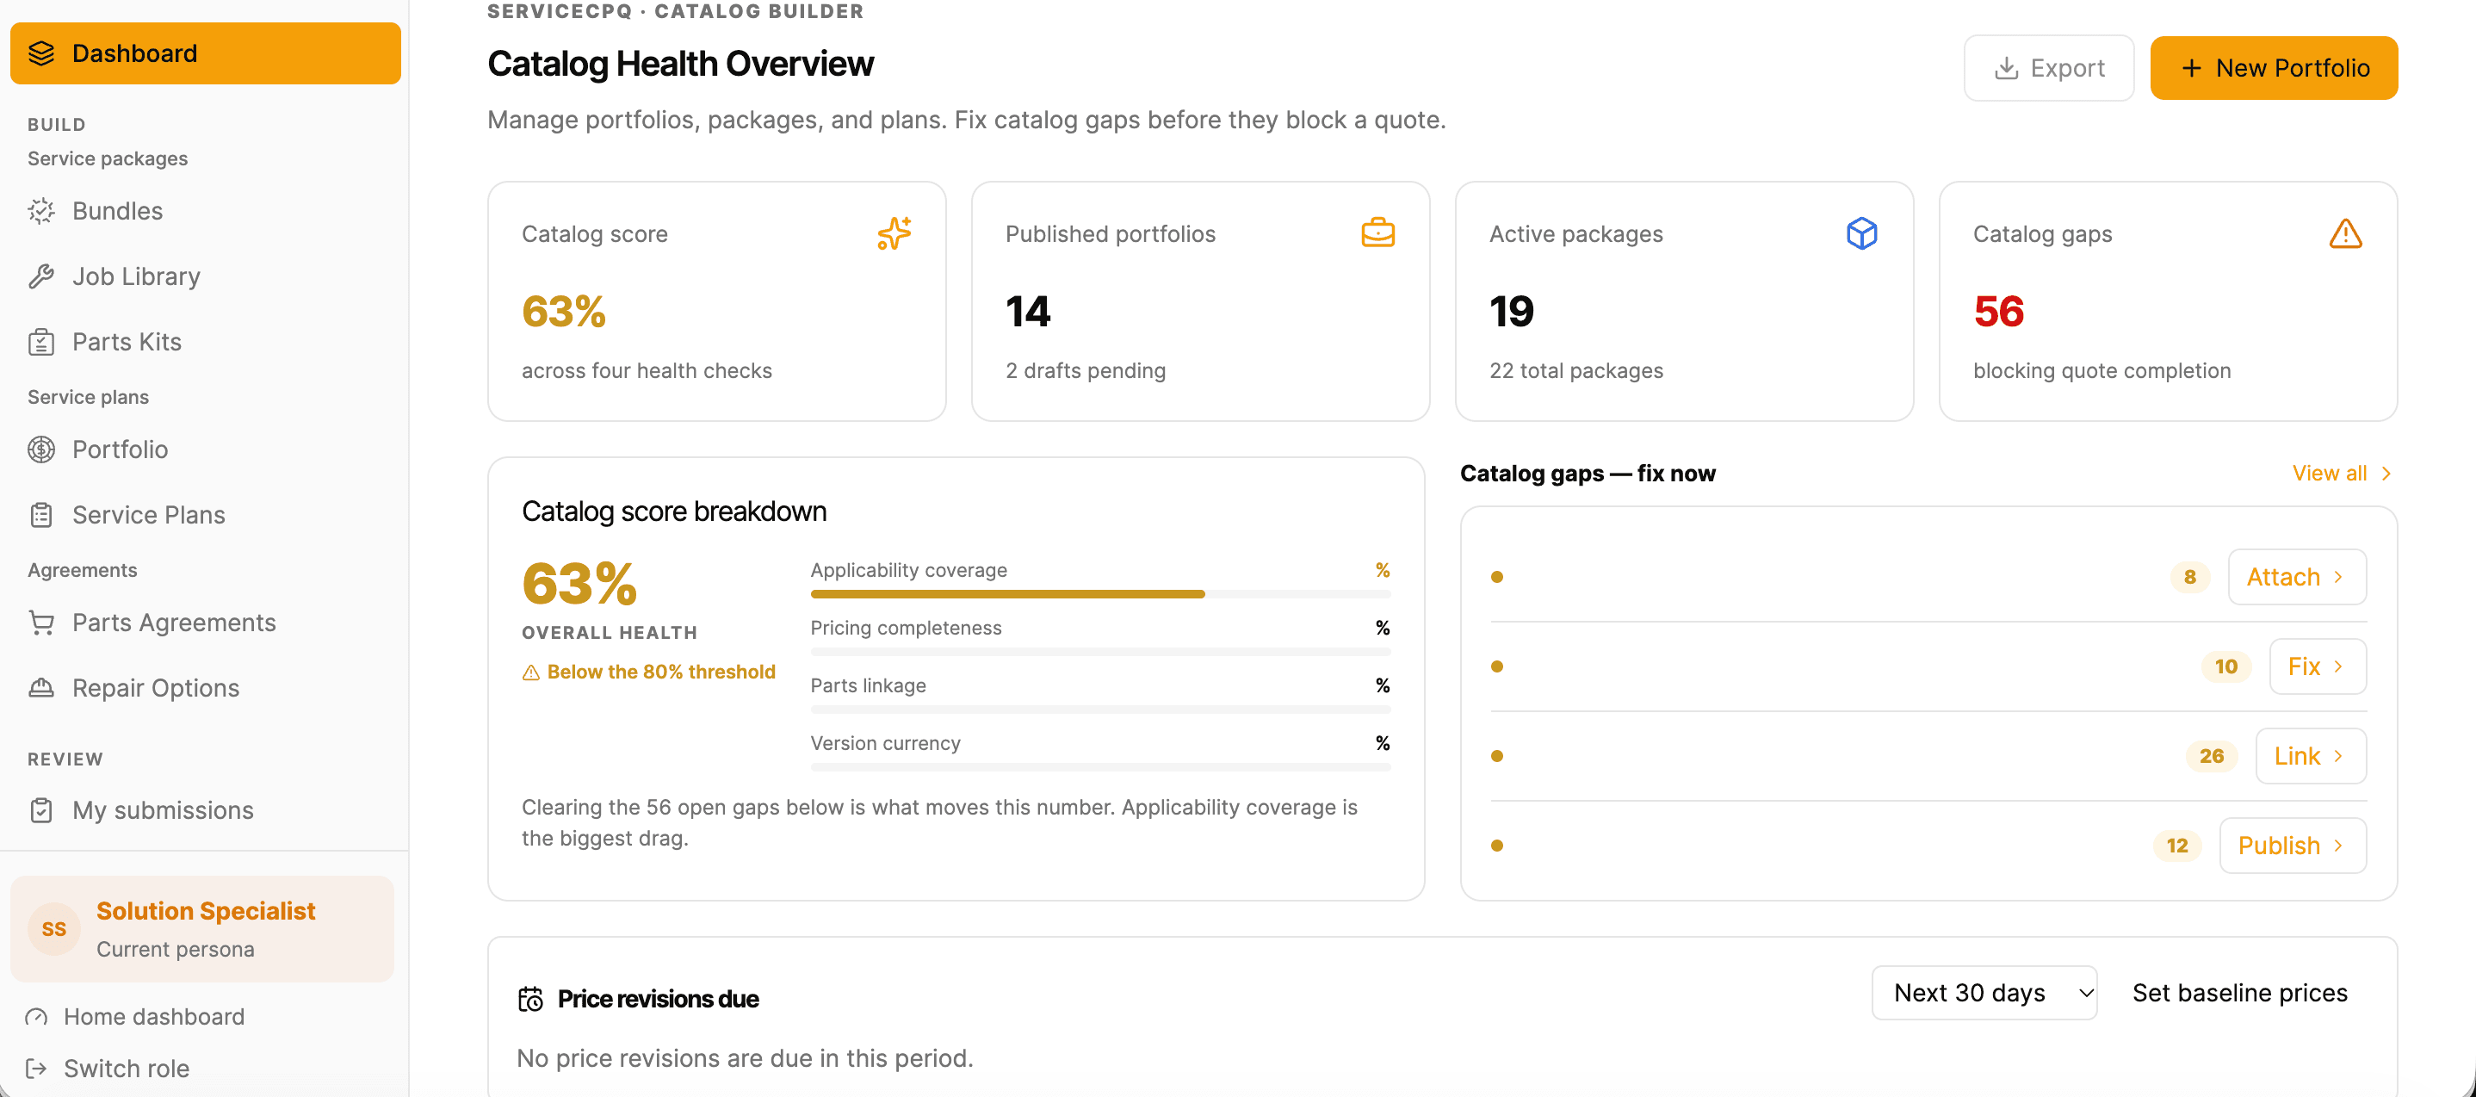Screen dimensions: 2476x1097
Task: Click the Attach button for 8 gaps
Action: (2297, 578)
